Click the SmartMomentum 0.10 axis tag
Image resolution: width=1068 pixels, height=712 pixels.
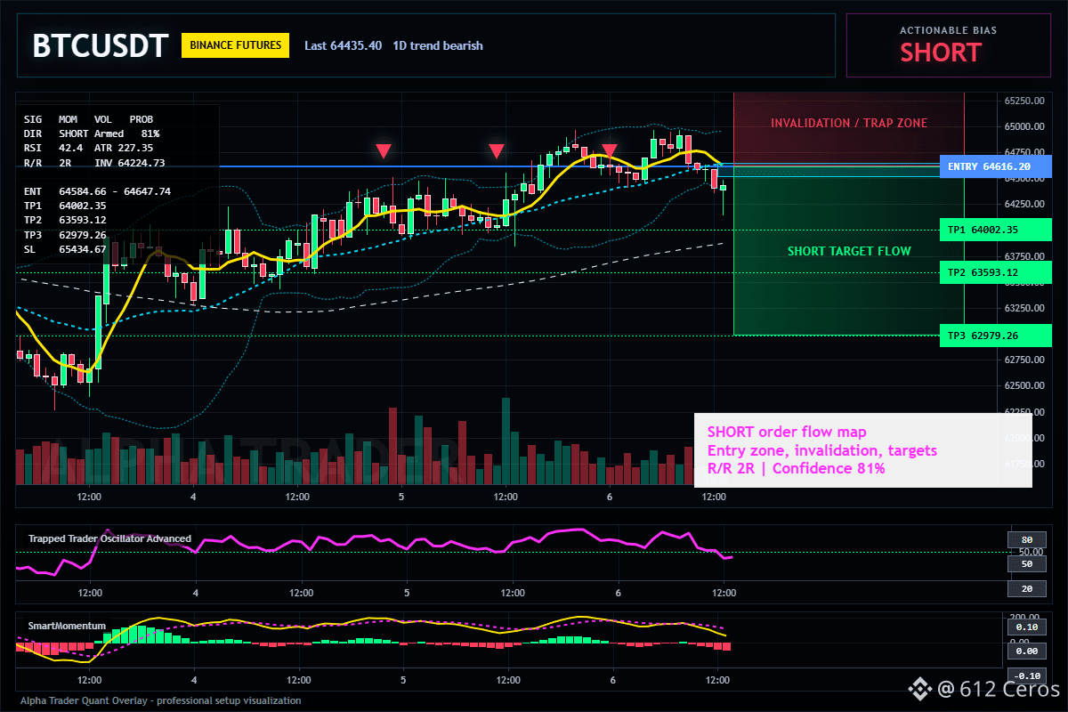coord(1026,627)
